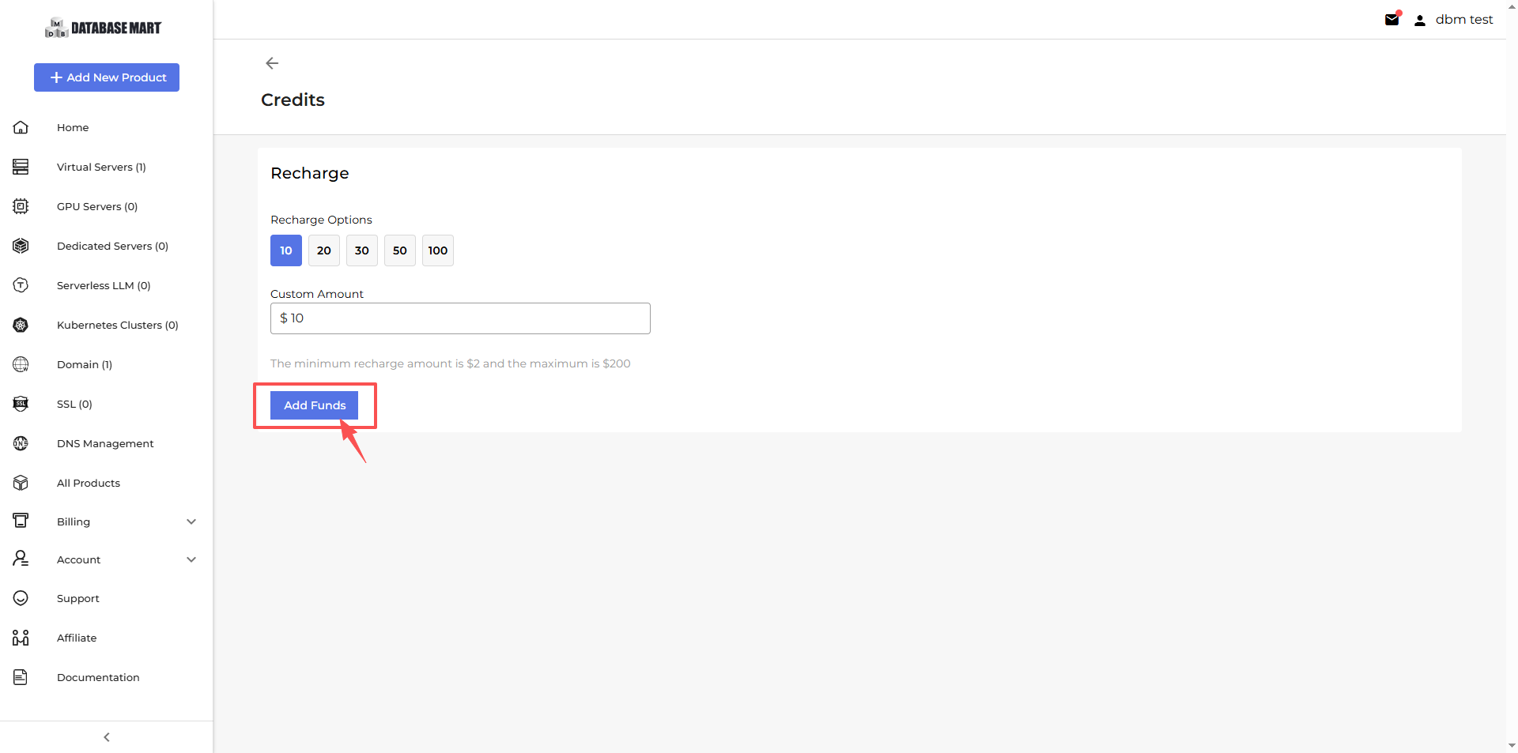Viewport: 1518px width, 753px height.
Task: Click the page scrollbar down arrow
Action: 1512,745
